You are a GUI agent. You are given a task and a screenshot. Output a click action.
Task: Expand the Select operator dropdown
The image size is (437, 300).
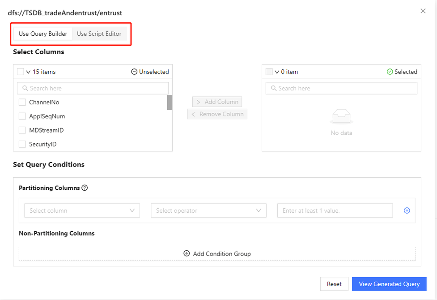tap(208, 210)
